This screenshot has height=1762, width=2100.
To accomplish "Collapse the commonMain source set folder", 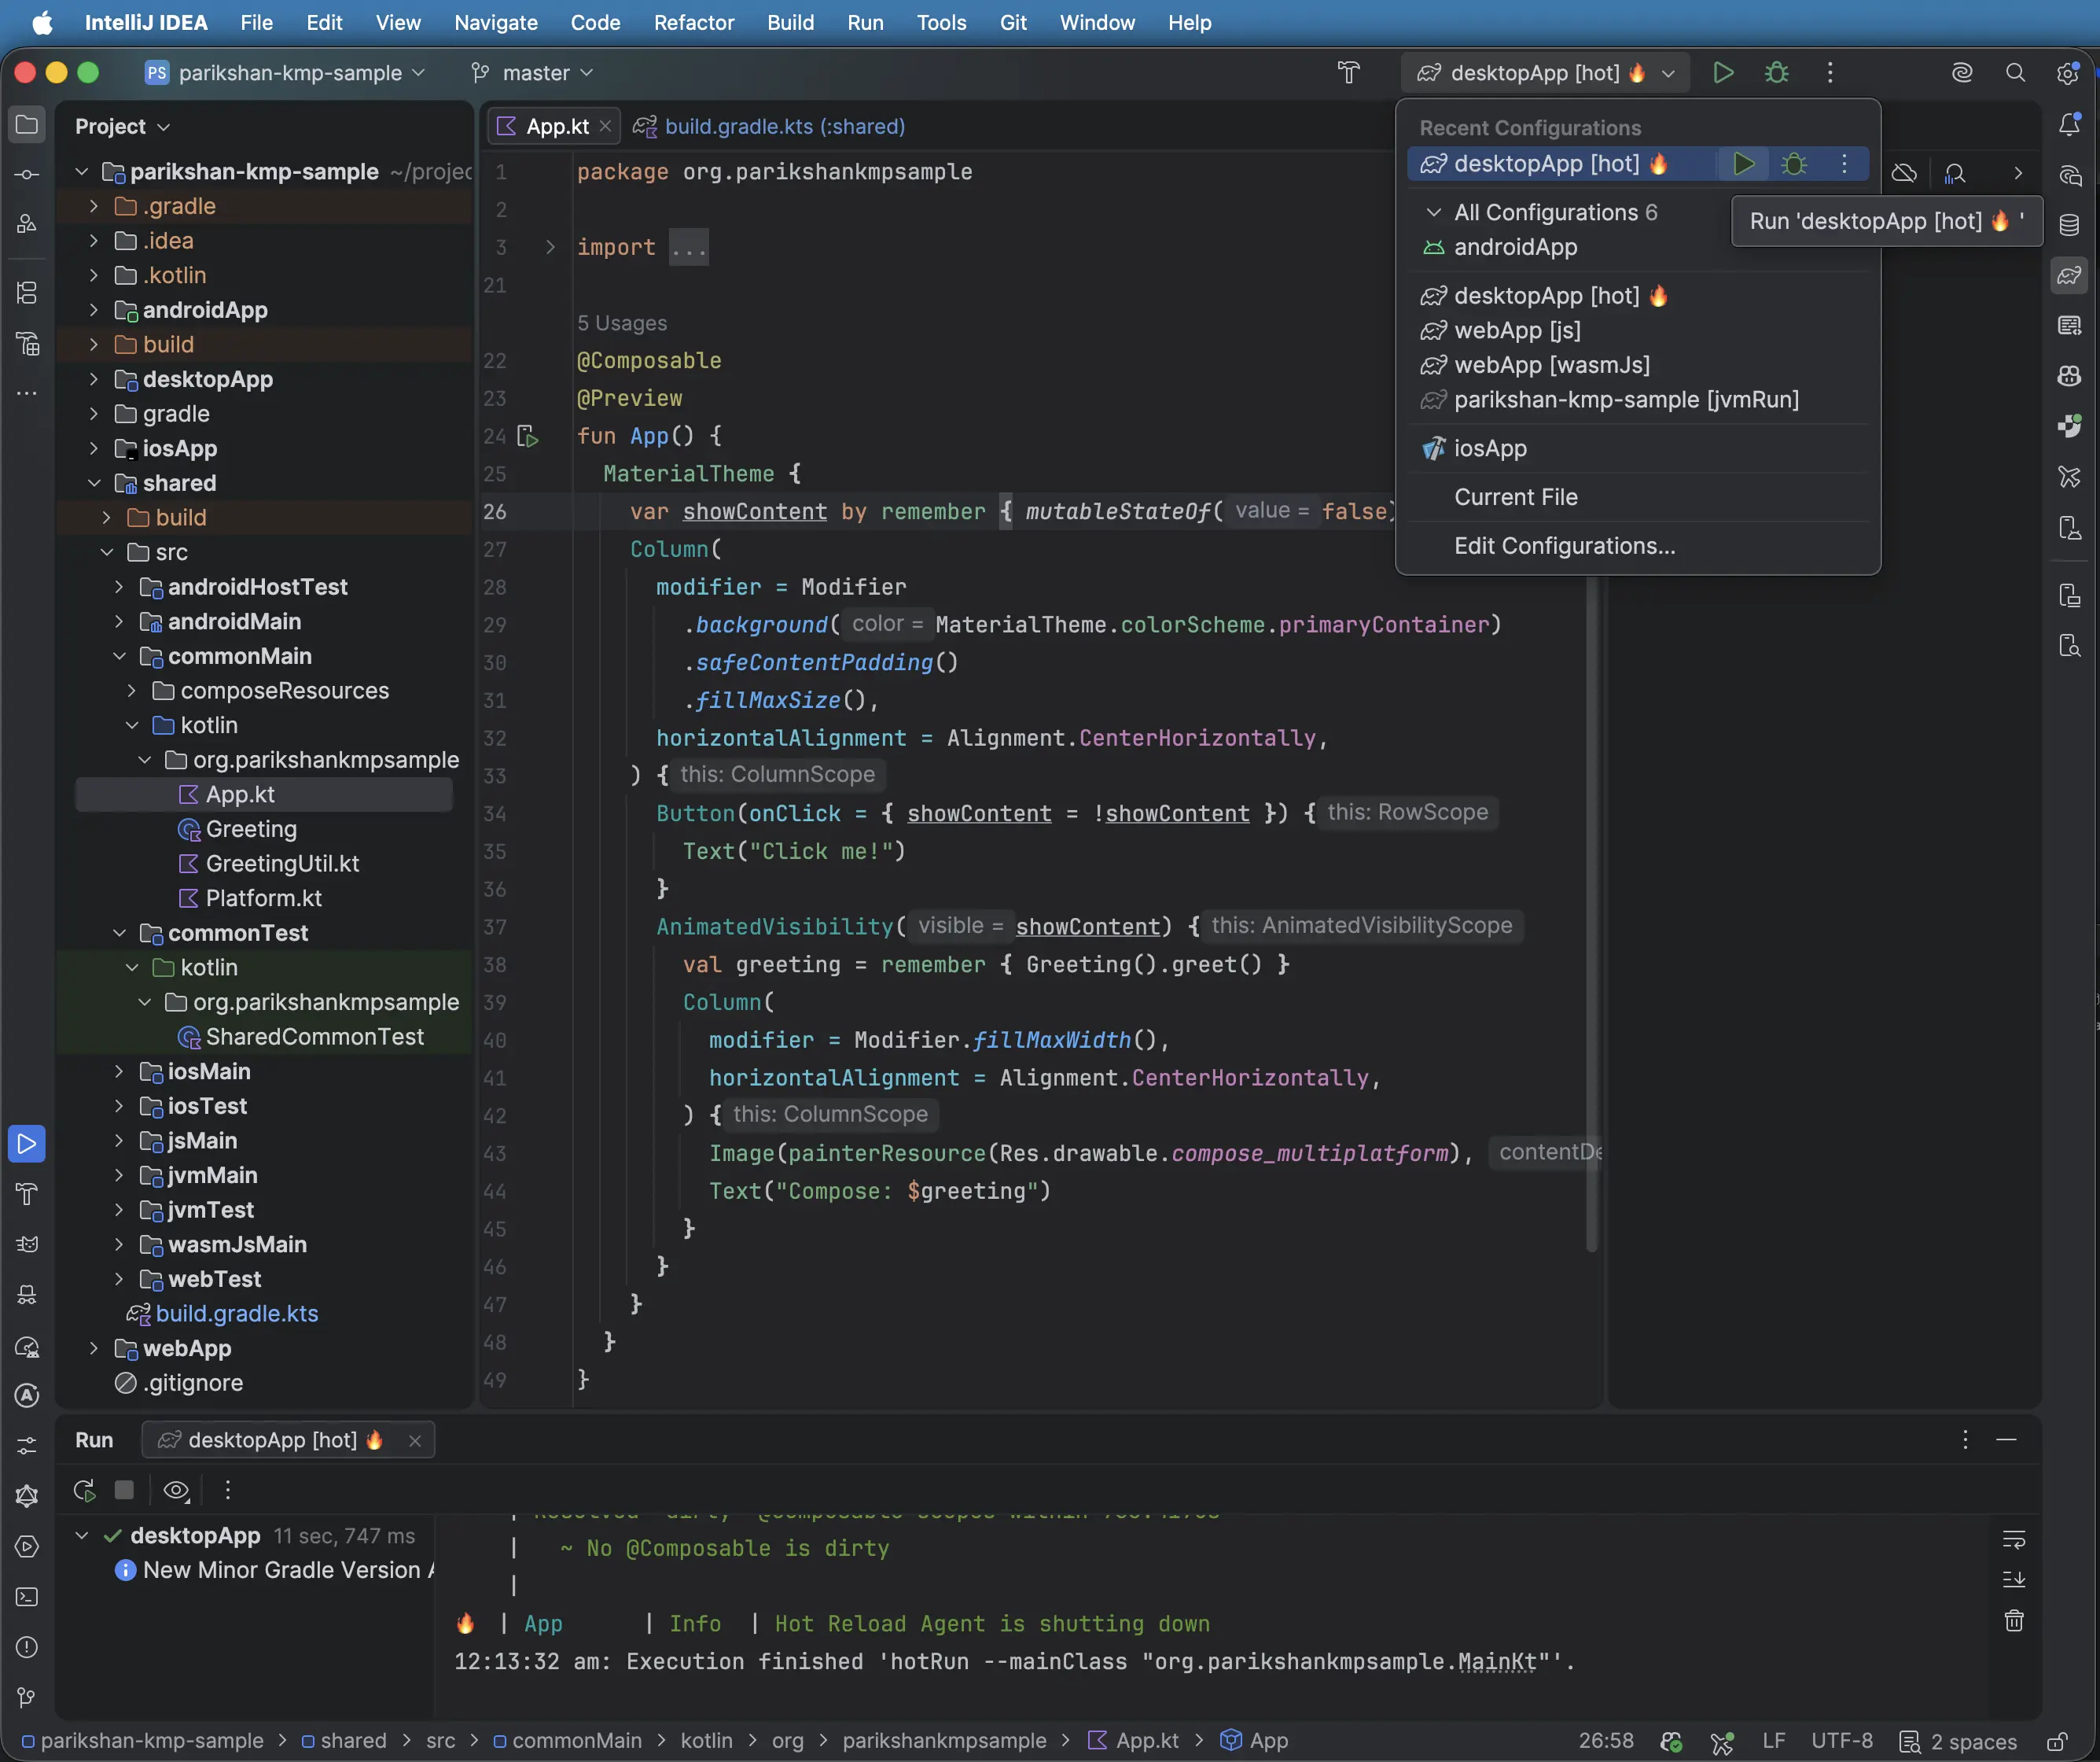I will [x=119, y=656].
